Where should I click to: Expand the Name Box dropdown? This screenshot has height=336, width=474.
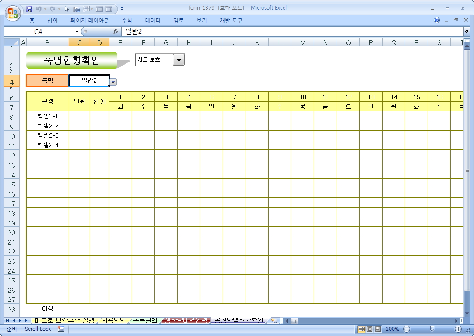[77, 31]
